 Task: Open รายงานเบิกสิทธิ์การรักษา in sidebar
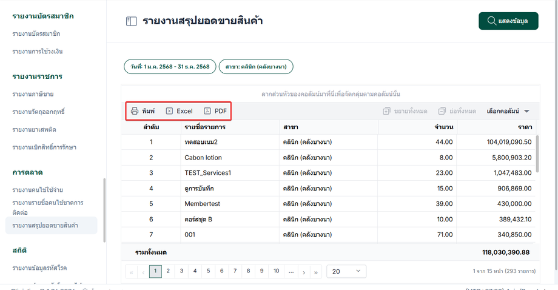pyautogui.click(x=44, y=147)
